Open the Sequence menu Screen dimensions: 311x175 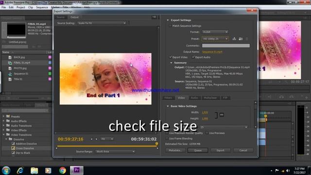(x=42, y=7)
